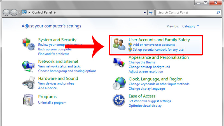Click the search magnifier icon
This screenshot has width=224, height=126.
218,13
